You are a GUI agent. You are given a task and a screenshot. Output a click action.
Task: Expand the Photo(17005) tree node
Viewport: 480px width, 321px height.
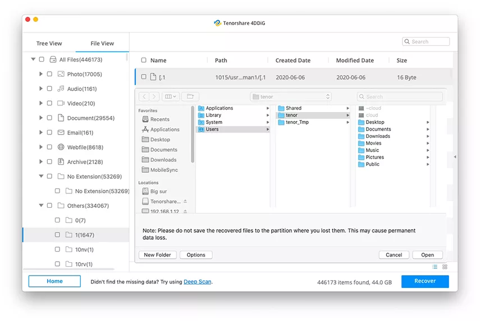coord(41,74)
